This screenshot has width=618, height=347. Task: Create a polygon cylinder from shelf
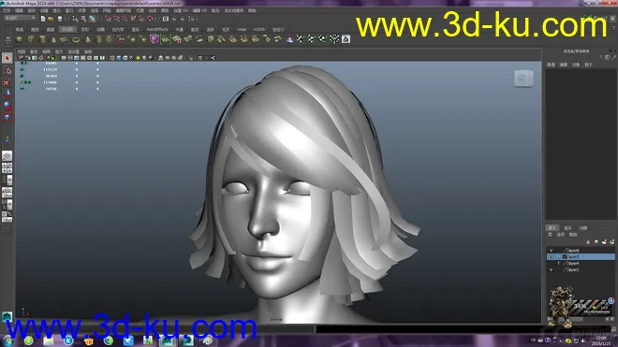click(42, 39)
